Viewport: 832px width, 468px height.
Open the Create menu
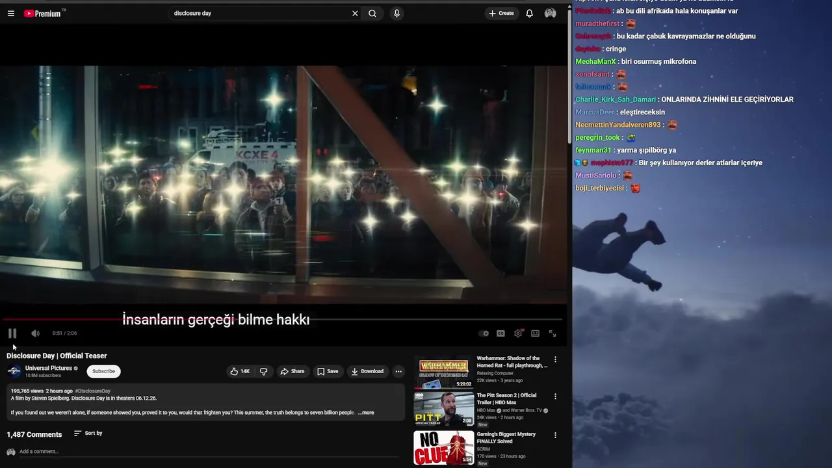[x=501, y=13]
